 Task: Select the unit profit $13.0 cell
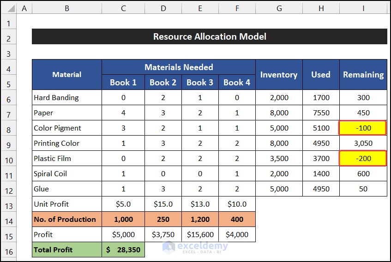pos(200,204)
